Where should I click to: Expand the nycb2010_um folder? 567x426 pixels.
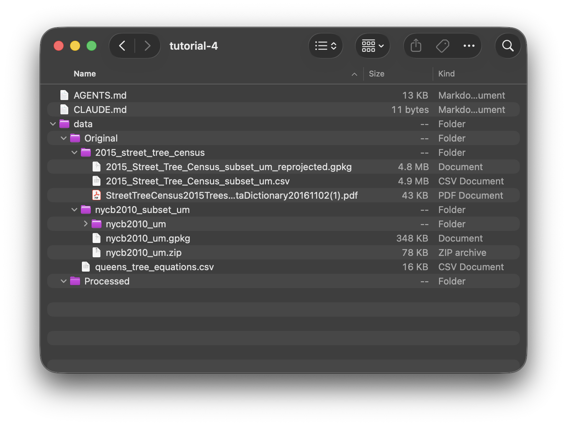pos(85,224)
